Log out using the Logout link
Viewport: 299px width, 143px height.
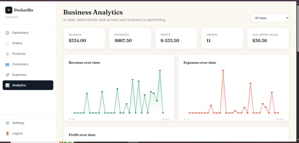[x=28, y=133]
